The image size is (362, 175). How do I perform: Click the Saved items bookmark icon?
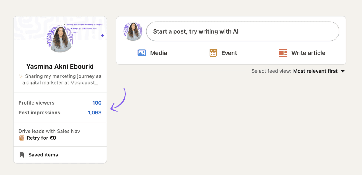point(22,155)
